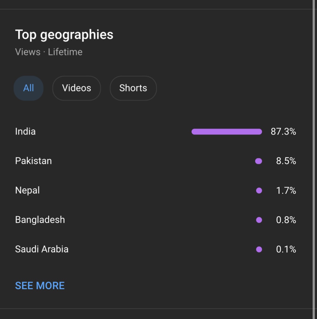Click the purple dot for Bangladesh
This screenshot has width=317, height=319.
pos(259,220)
